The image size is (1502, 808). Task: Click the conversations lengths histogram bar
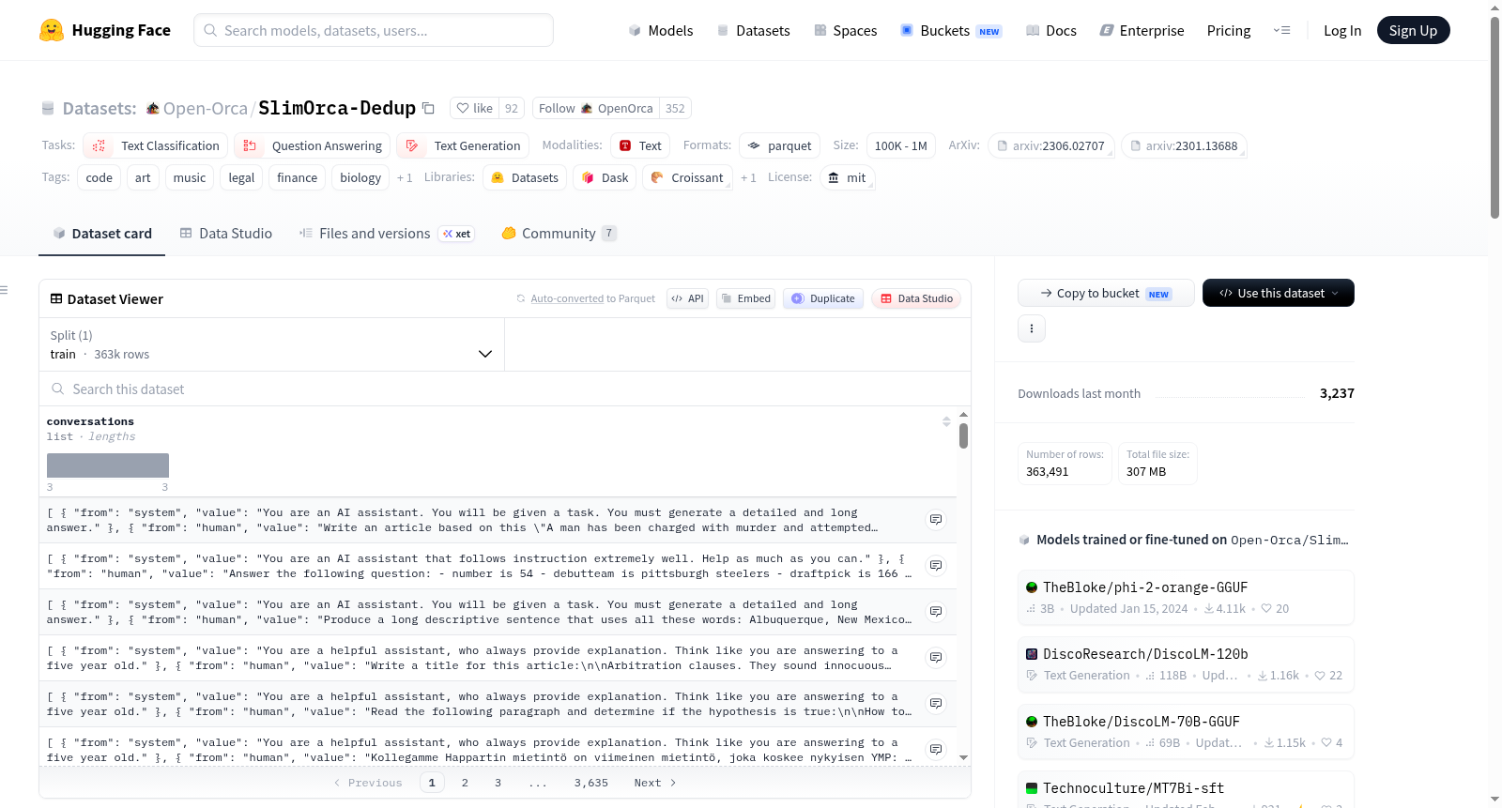coord(108,465)
